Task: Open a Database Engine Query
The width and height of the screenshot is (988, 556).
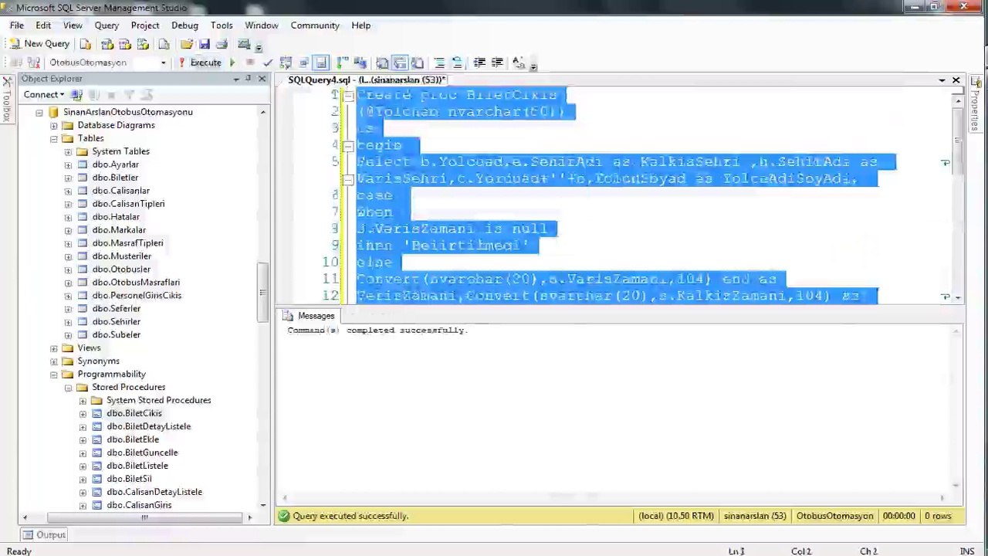Action: [85, 44]
